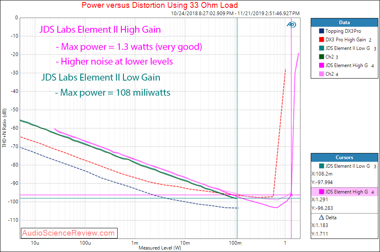This screenshot has width=380, height=252.
Task: Click the magenta JDS Element High G swatch in Data
Action: click(322, 65)
